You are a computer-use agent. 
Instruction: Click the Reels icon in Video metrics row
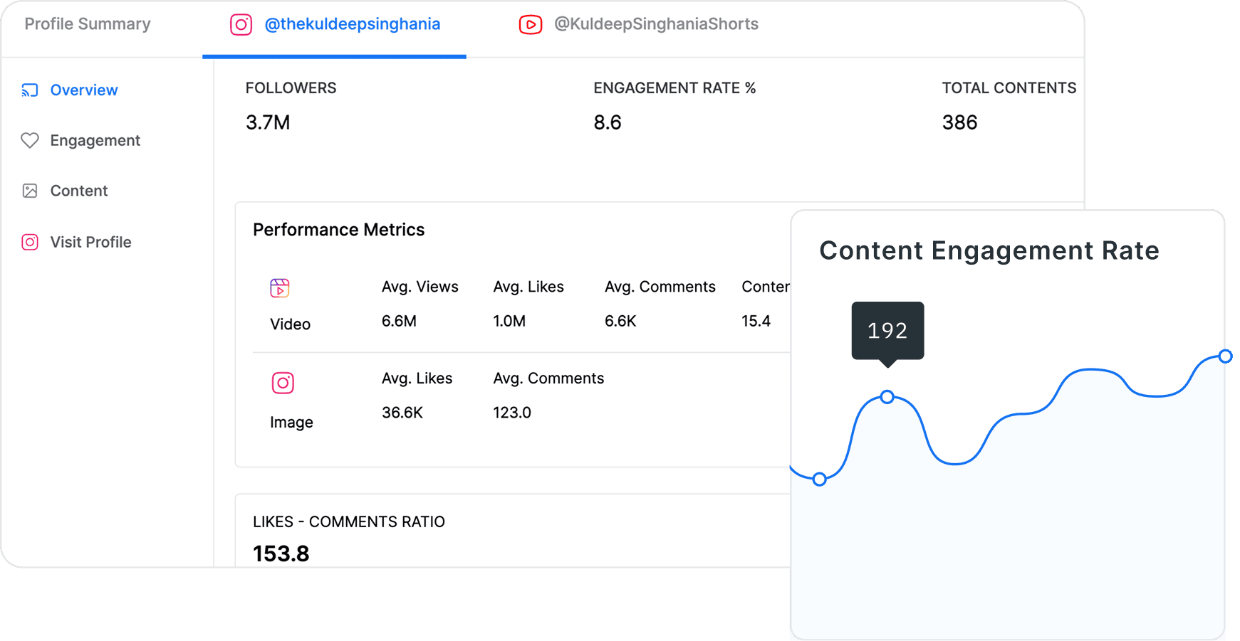pyautogui.click(x=279, y=287)
